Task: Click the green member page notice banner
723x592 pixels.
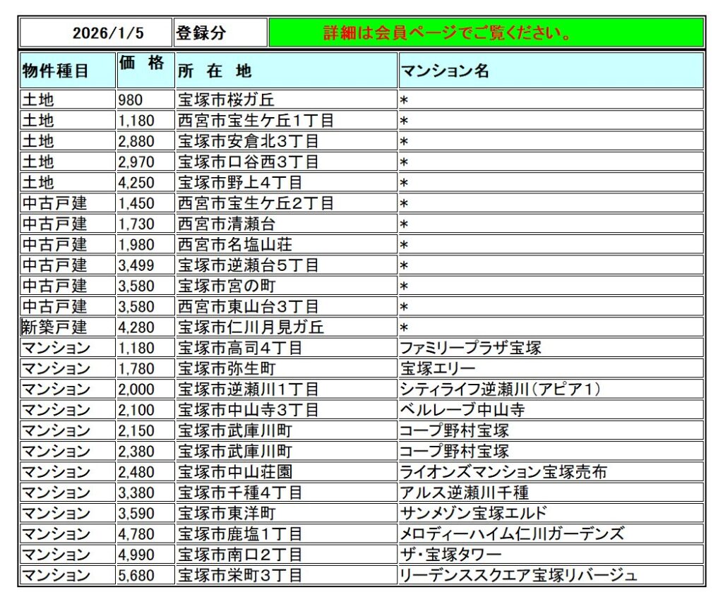Action: (486, 33)
